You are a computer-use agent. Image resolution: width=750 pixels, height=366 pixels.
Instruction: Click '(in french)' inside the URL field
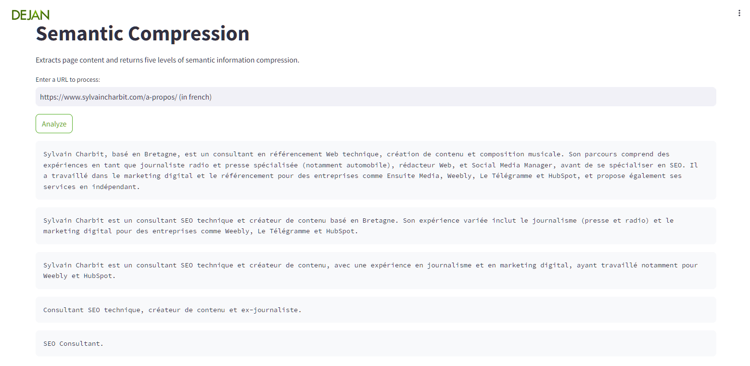[195, 97]
